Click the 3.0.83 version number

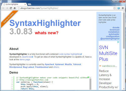pos(21,31)
